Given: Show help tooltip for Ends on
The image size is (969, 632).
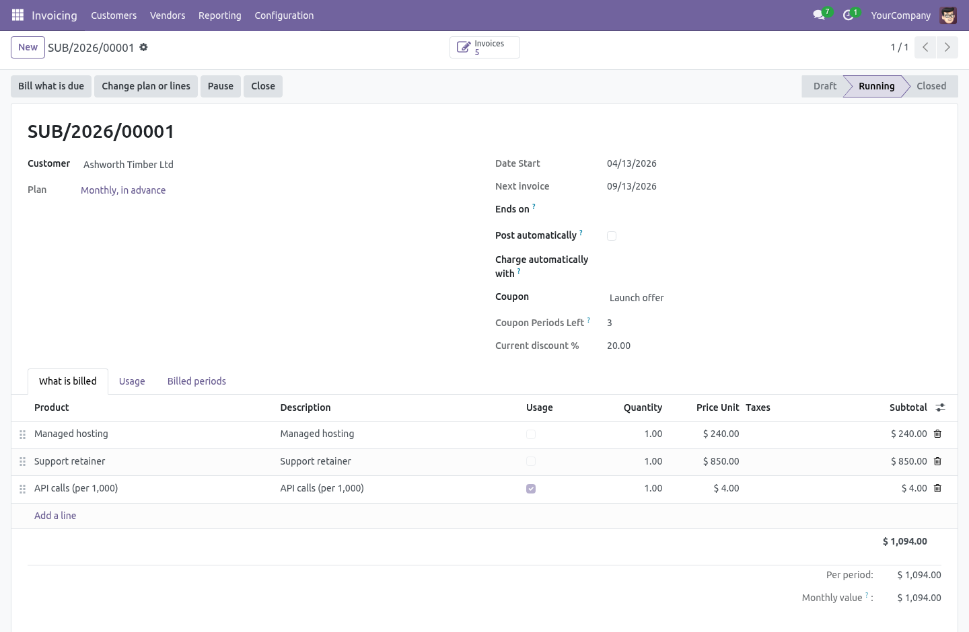Looking at the screenshot, I should (x=534, y=206).
